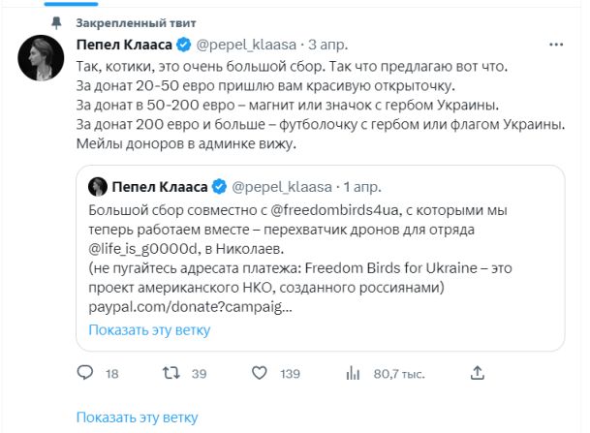Click the pin icon beside Закрепленный твит
This screenshot has height=433, width=590.
click(x=57, y=18)
